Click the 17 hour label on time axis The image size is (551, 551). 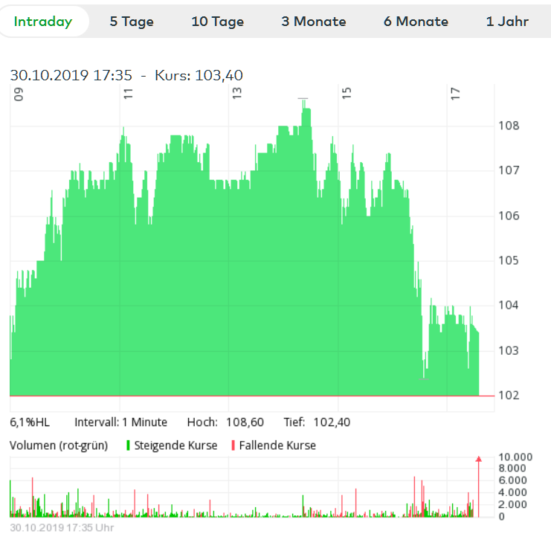(456, 94)
